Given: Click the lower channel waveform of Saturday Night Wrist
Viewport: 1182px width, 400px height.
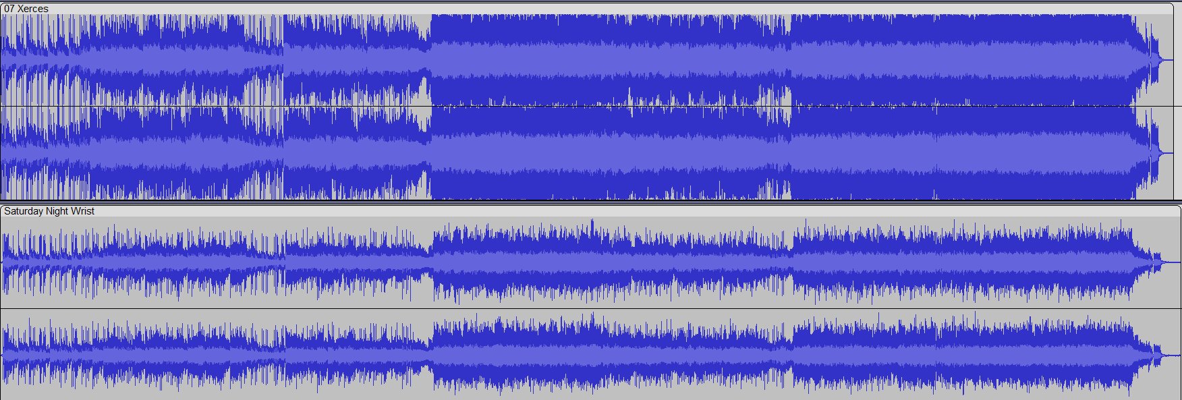Looking at the screenshot, I should point(590,354).
